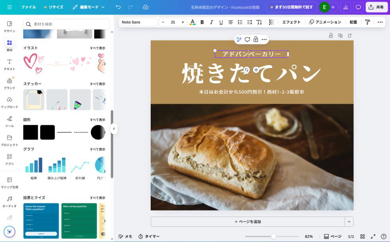Open the analytics chart icon
This screenshot has height=242, width=390.
[x=345, y=7]
